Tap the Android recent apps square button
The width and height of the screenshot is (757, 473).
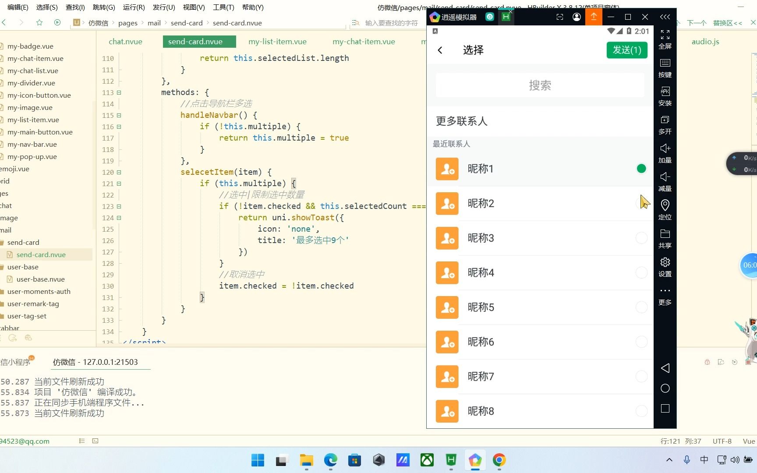pyautogui.click(x=665, y=409)
